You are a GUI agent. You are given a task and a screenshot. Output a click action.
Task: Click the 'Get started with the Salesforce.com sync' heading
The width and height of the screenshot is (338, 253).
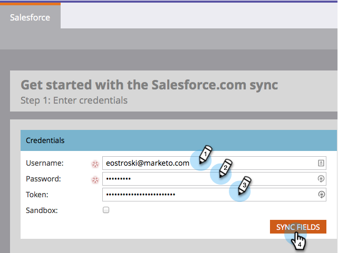pyautogui.click(x=149, y=85)
